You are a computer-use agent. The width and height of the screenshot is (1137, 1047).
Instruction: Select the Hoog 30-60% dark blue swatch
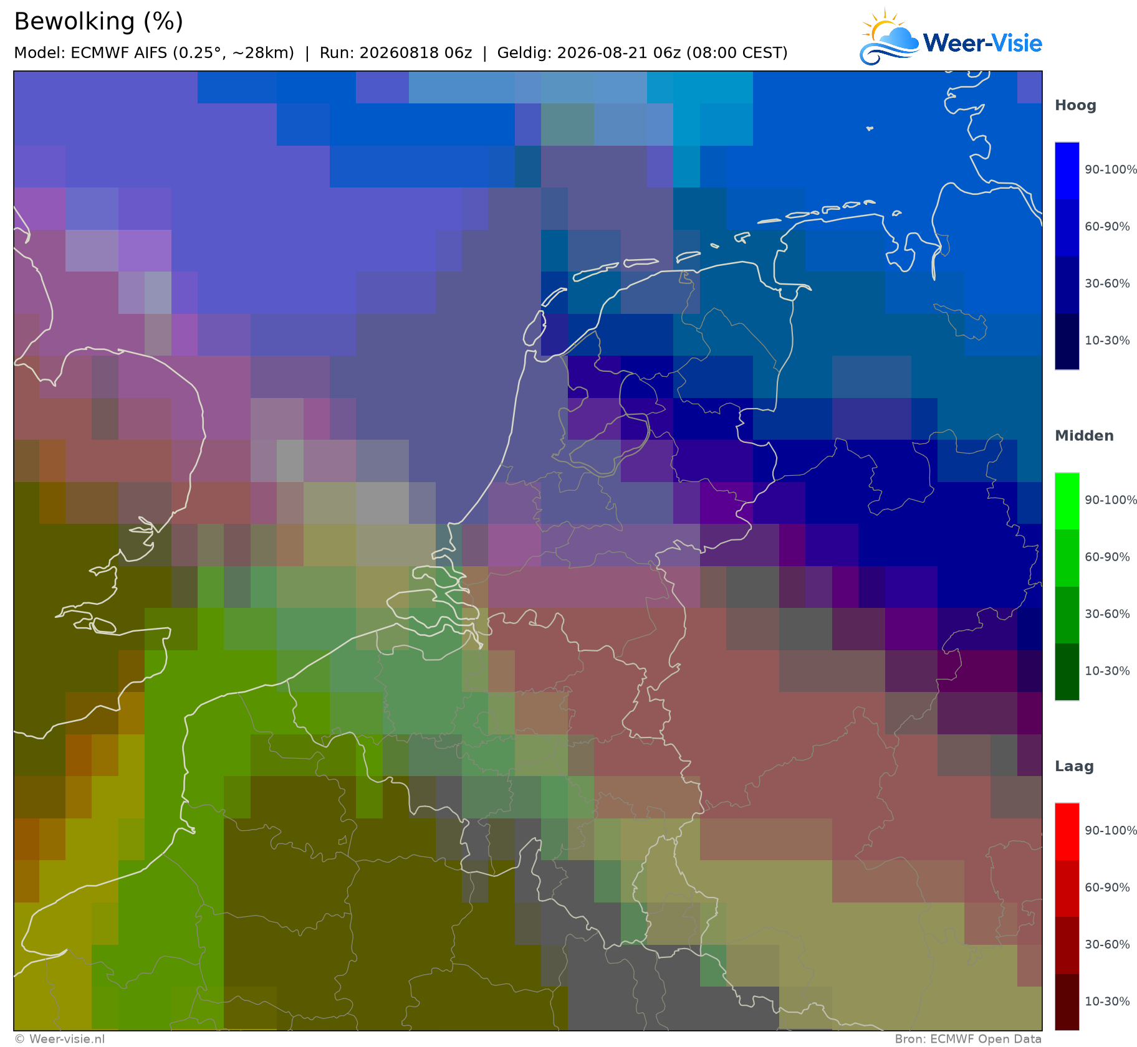pyautogui.click(x=1067, y=285)
